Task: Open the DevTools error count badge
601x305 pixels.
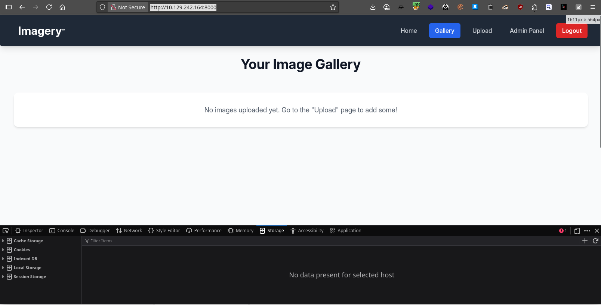Action: (563, 231)
